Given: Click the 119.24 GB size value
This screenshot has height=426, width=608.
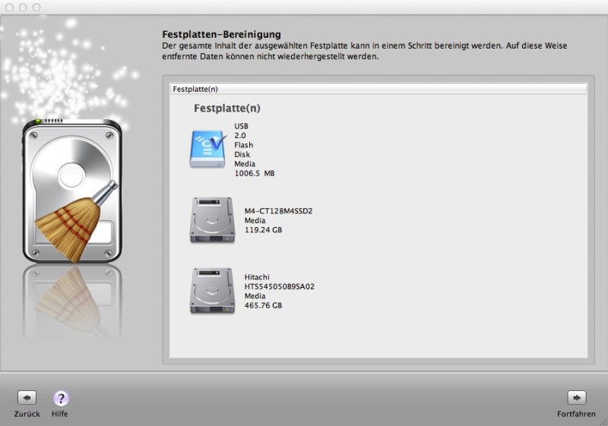Looking at the screenshot, I should [263, 229].
